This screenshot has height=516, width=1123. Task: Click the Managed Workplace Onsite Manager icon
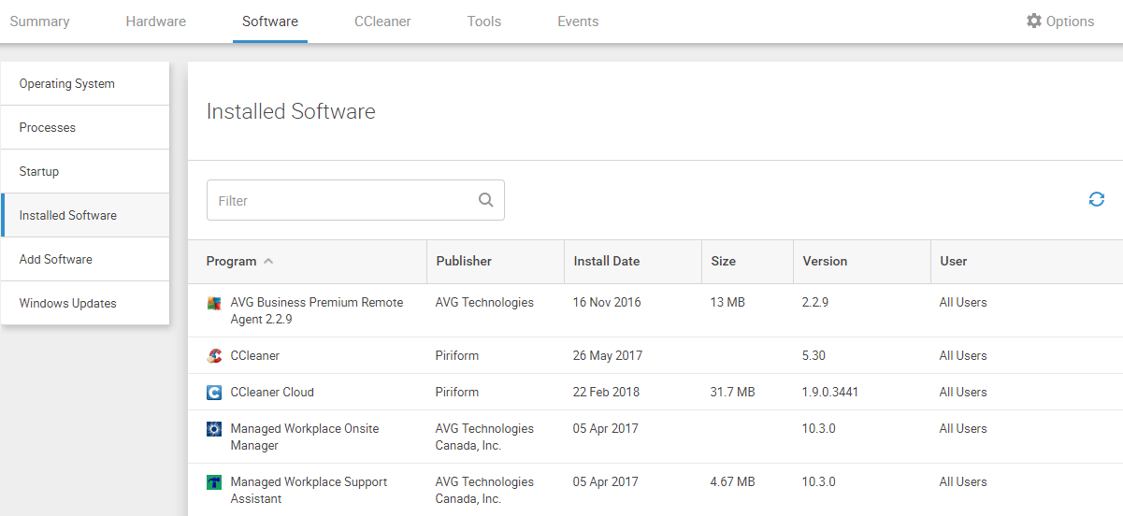[214, 429]
